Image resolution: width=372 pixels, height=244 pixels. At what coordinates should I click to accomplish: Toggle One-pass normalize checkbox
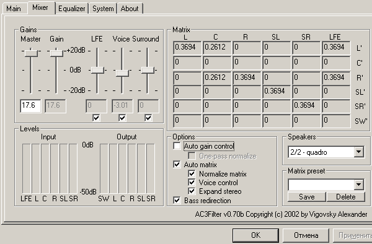pyautogui.click(x=192, y=156)
